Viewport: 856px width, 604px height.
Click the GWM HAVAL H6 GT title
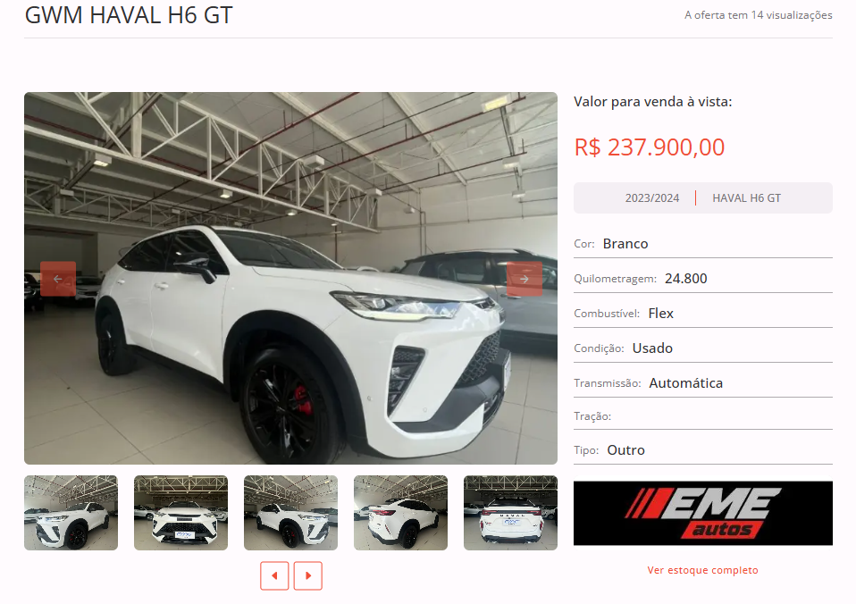[x=129, y=15]
